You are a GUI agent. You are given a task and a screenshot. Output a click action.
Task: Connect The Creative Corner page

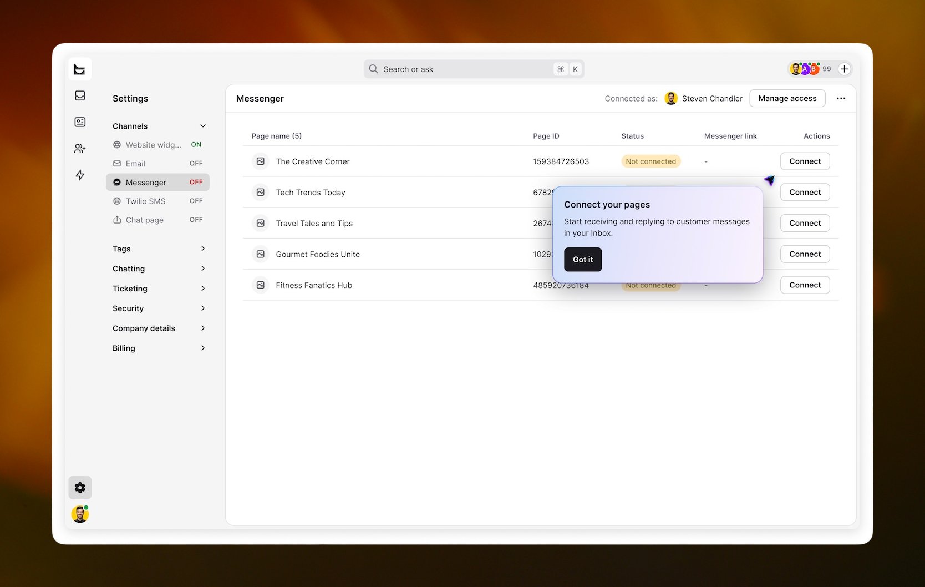point(805,161)
